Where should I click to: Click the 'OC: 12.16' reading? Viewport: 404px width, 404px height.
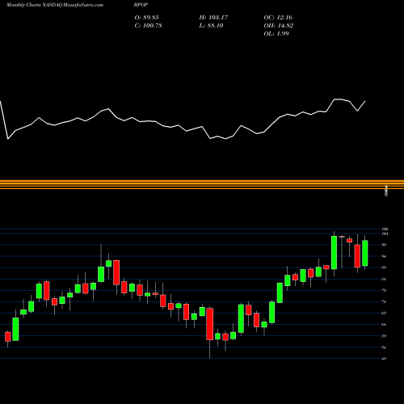tap(278, 18)
